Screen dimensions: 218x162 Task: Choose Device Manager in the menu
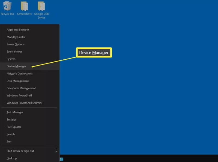(30, 66)
